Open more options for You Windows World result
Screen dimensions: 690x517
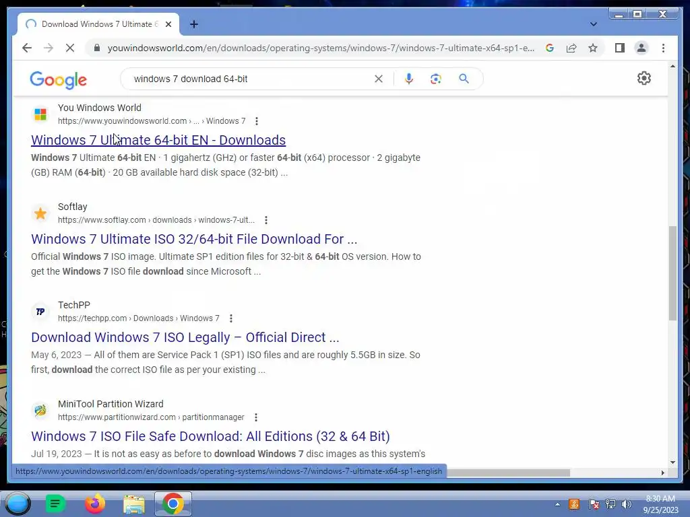(257, 121)
